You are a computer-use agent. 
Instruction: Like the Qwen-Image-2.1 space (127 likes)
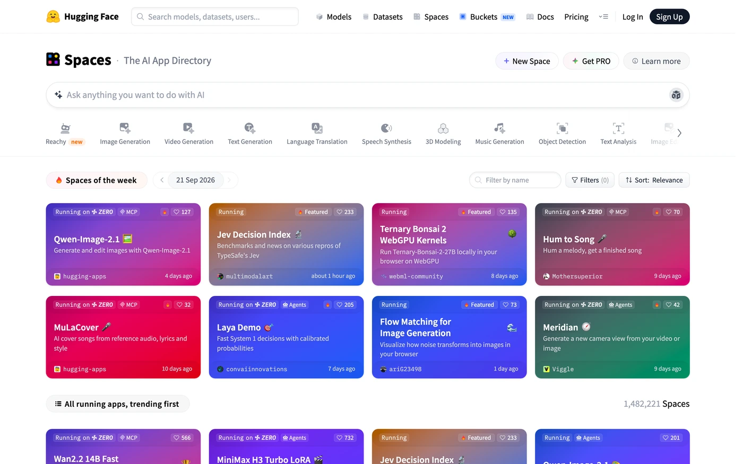182,212
